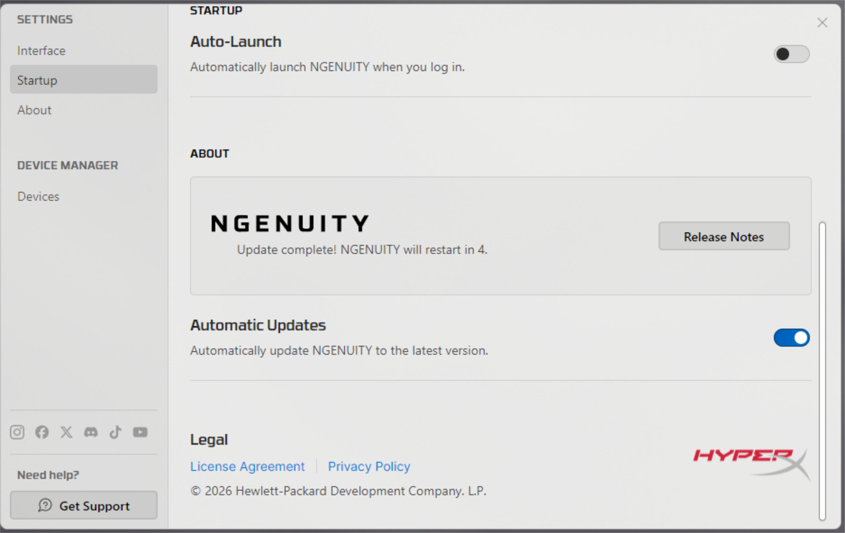Open the Facebook social icon
The height and width of the screenshot is (533, 845).
(42, 432)
